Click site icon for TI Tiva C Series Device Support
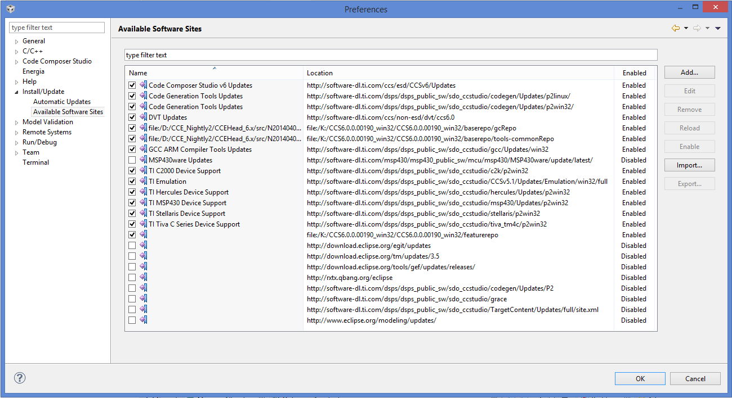 coord(143,224)
